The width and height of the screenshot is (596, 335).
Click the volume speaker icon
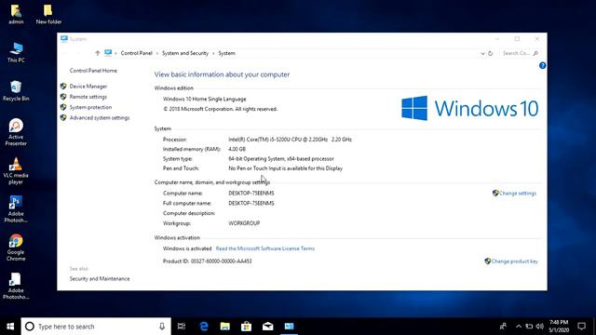point(540,327)
